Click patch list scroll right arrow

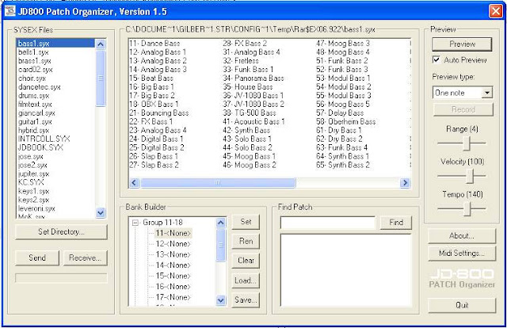click(405, 183)
